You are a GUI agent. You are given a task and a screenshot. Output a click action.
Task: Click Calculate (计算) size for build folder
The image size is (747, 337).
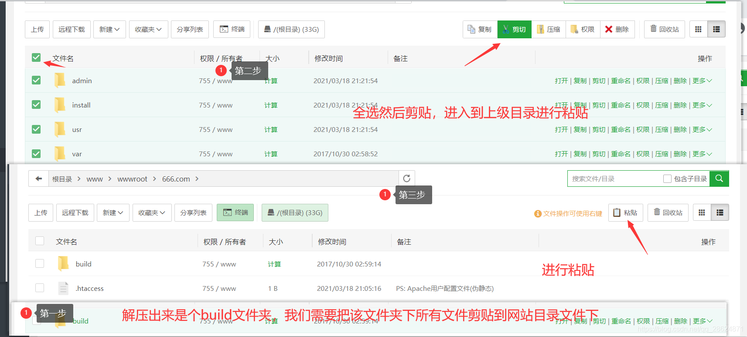tap(274, 264)
